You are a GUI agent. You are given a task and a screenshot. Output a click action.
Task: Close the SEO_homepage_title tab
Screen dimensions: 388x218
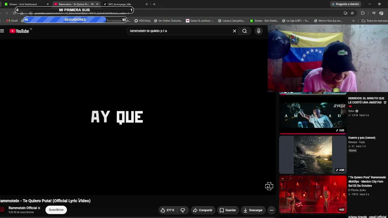pos(147,4)
